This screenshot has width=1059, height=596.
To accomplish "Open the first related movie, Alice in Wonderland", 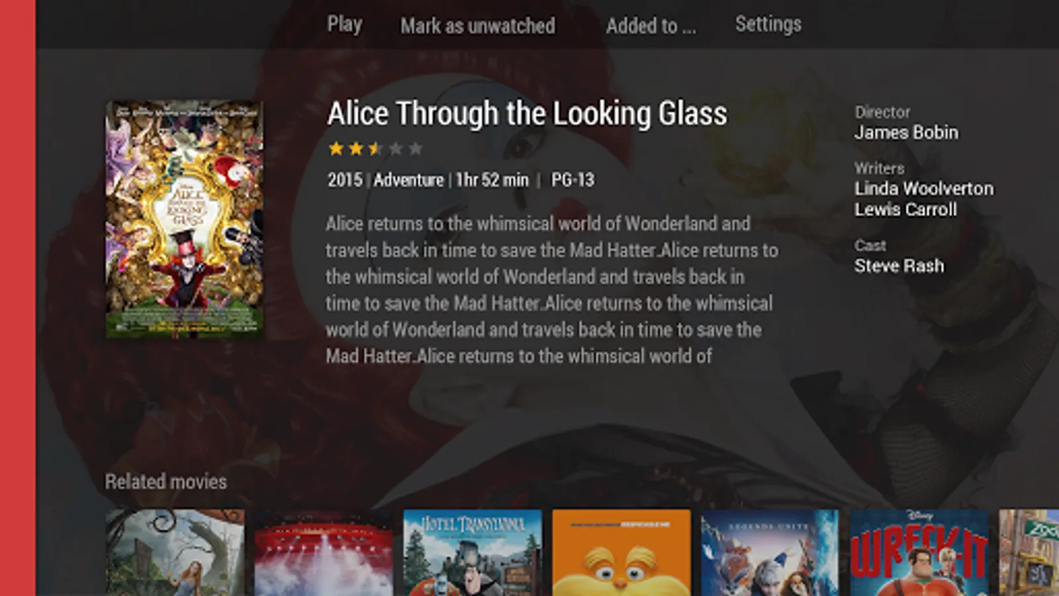I will [175, 552].
